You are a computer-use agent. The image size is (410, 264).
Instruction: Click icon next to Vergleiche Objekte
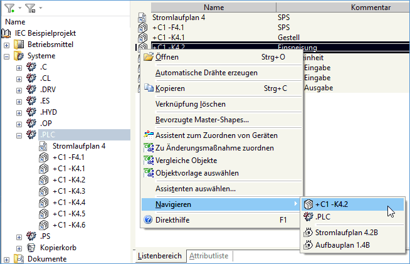pos(148,161)
